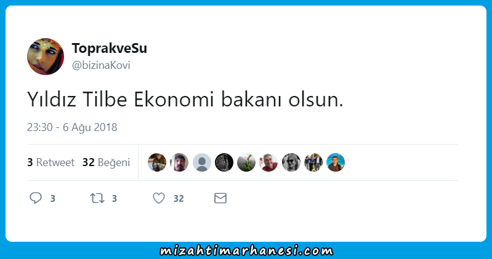Image resolution: width=492 pixels, height=259 pixels.
Task: Open the ToprakveSu display name link
Action: pos(110,48)
